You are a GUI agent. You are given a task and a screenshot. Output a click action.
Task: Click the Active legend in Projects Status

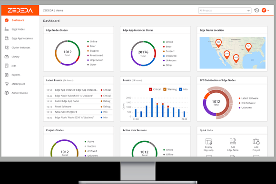[89, 142]
